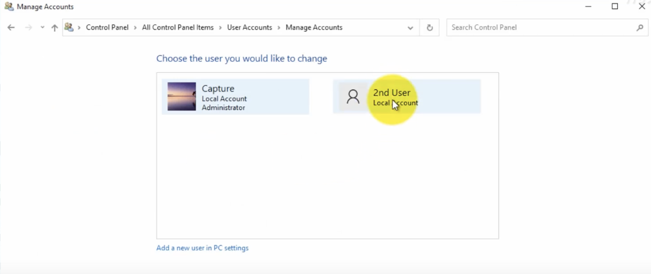Expand the address bar history dropdown

click(x=410, y=28)
